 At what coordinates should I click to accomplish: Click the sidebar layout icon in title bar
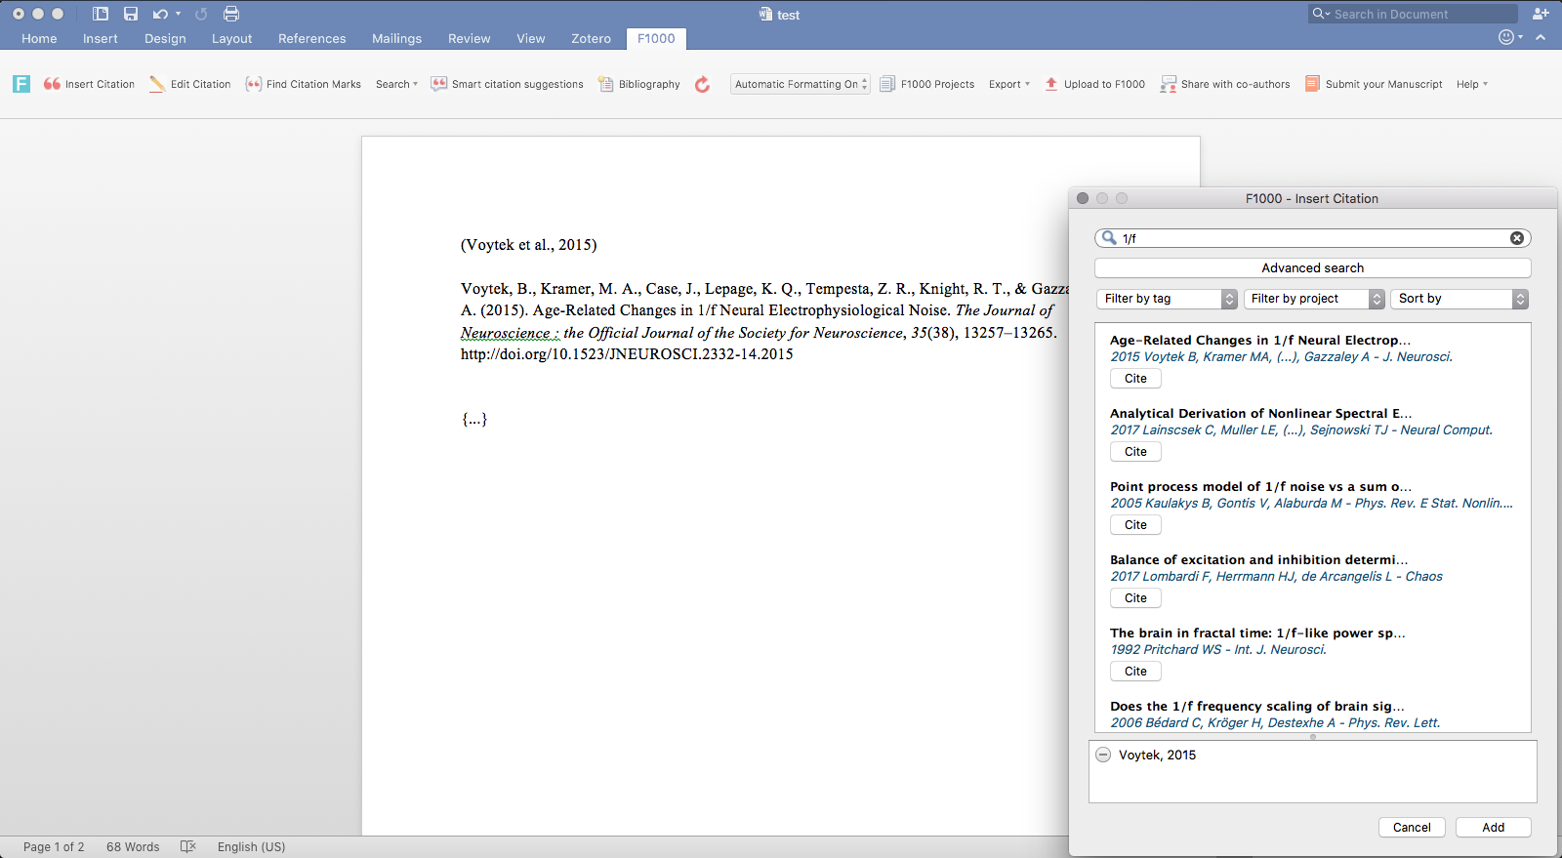click(x=101, y=14)
